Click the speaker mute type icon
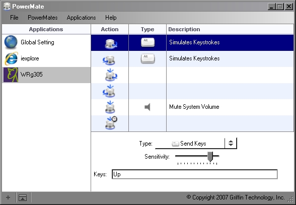The width and height of the screenshot is (296, 205). pyautogui.click(x=147, y=107)
